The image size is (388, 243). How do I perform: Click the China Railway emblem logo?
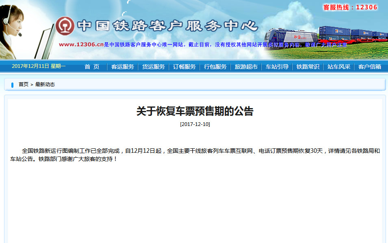tap(66, 26)
